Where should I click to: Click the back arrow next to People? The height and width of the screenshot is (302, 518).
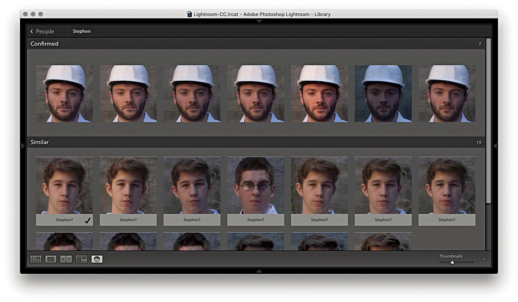point(32,32)
